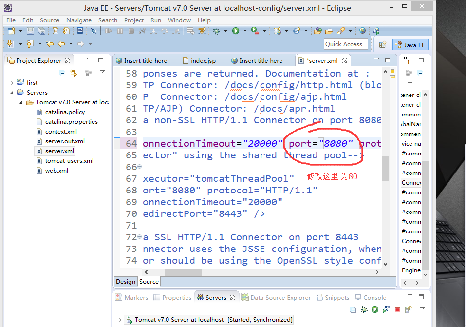This screenshot has height=327, width=466.
Task: Click the Profile server icon in Servers view
Action: pyautogui.click(x=386, y=310)
